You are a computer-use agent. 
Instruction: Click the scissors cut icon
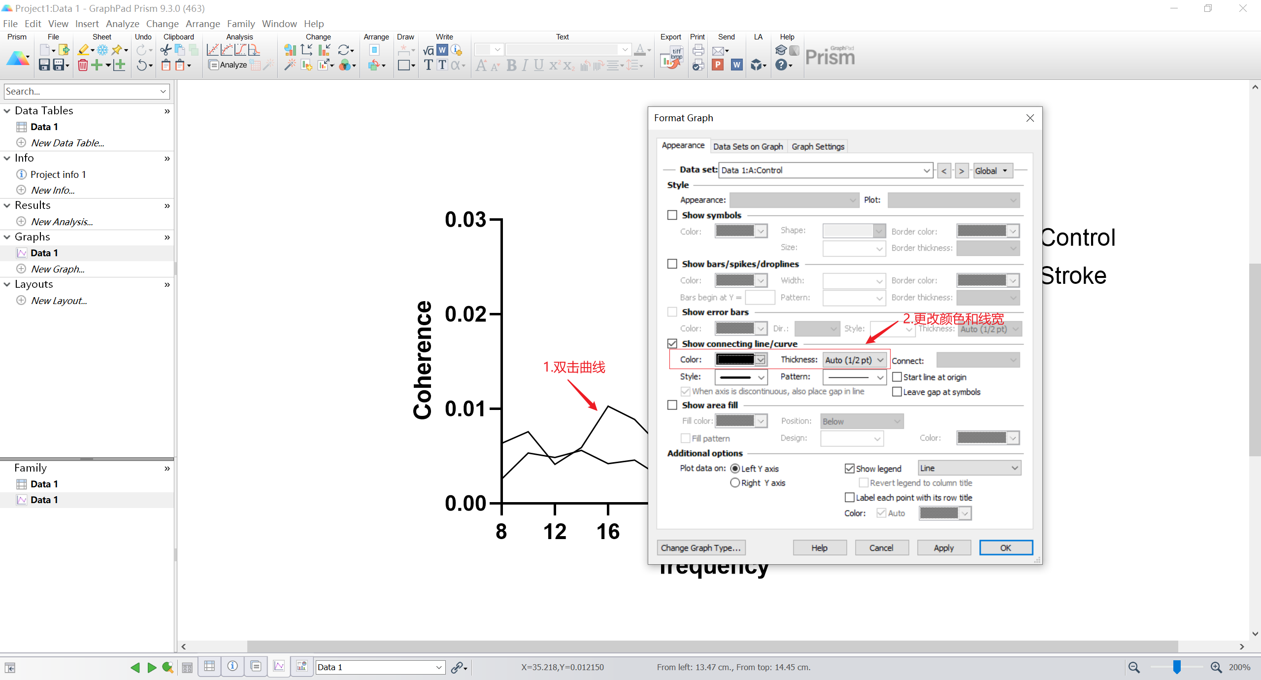point(166,49)
